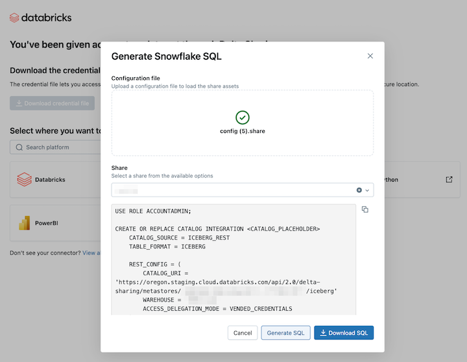The height and width of the screenshot is (362, 467).
Task: Close the Generate Snowflake SQL dialog
Action: point(370,56)
